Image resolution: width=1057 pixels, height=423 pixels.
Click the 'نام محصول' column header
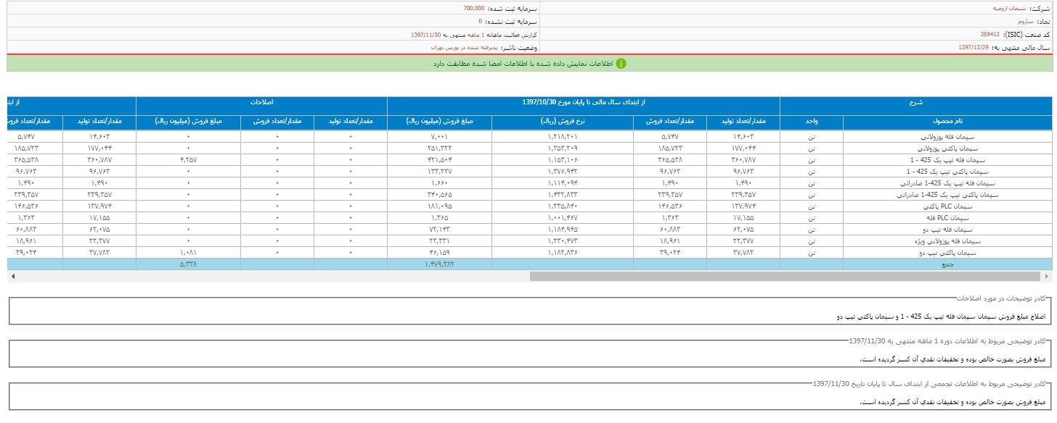click(947, 122)
